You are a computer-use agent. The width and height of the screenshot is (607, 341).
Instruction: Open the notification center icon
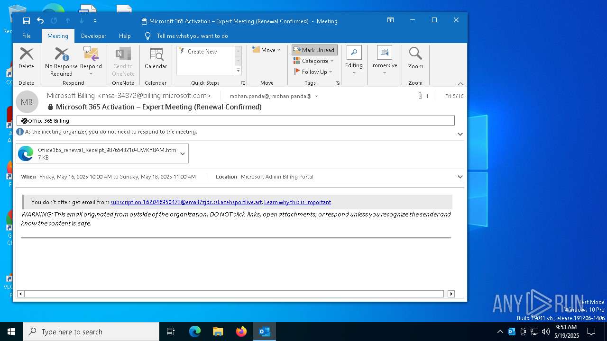coord(591,332)
